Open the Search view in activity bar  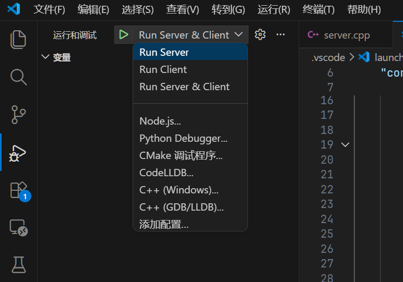[18, 77]
